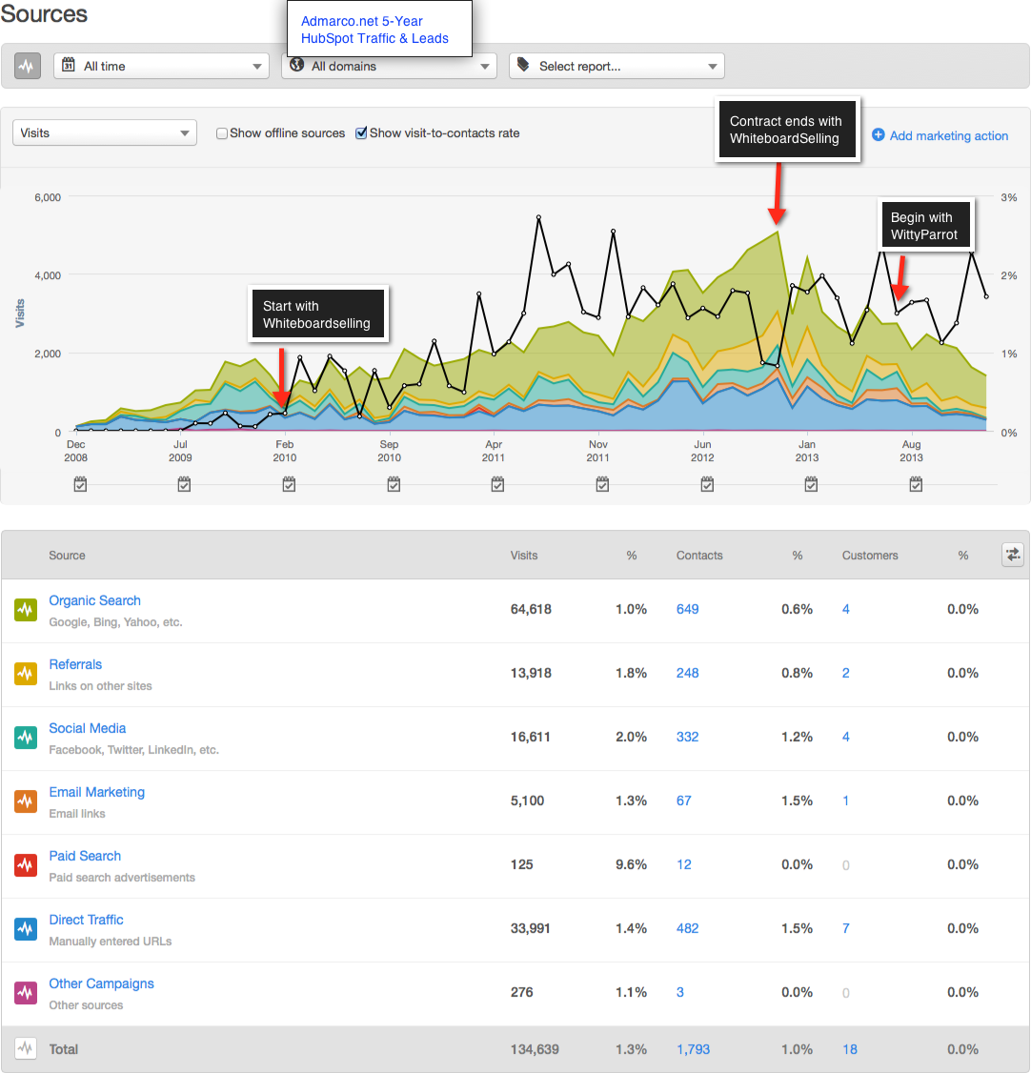Click the tag icon in the Select report selector
The width and height of the screenshot is (1031, 1073).
point(523,65)
